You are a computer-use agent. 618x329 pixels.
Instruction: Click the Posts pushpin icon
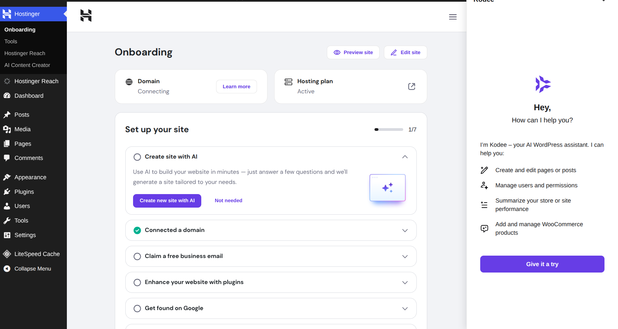click(x=7, y=115)
